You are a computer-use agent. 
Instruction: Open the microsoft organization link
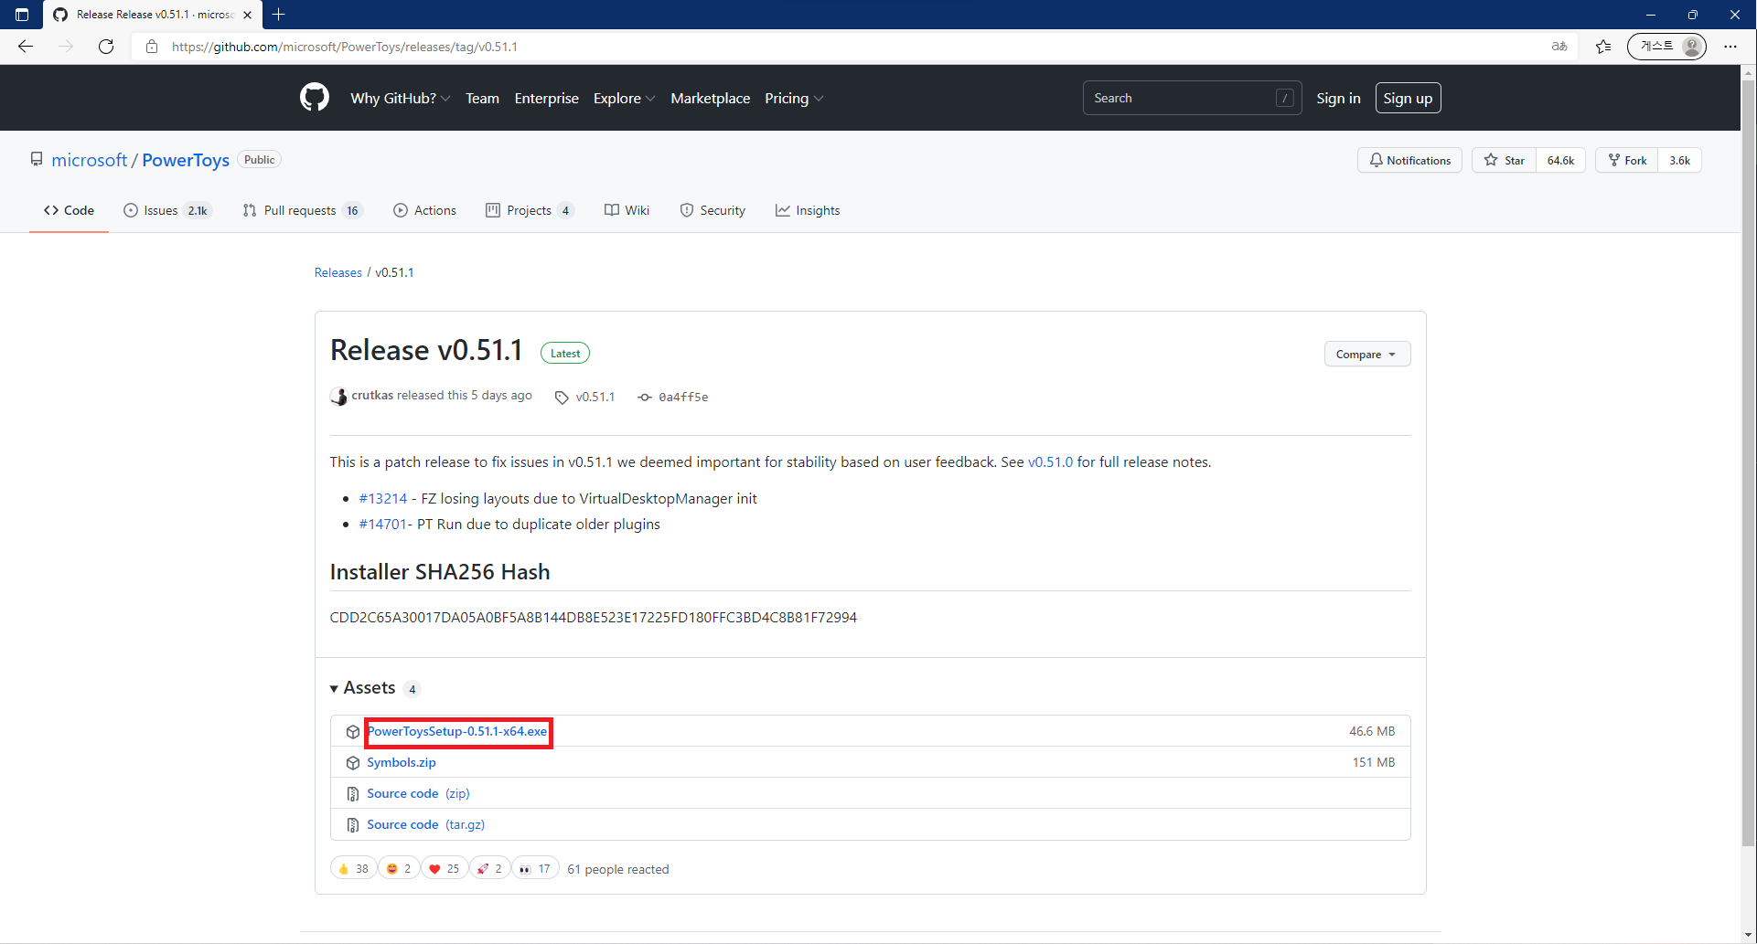coord(89,160)
